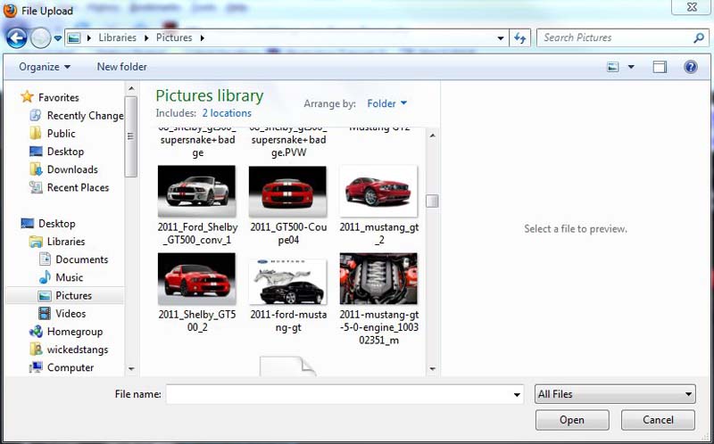Open Recent Places in the sidebar

point(69,187)
